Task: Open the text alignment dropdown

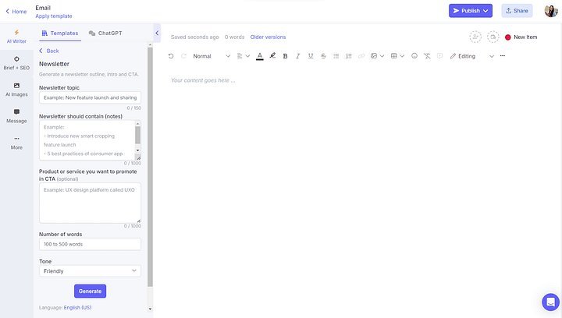Action: pyautogui.click(x=243, y=56)
